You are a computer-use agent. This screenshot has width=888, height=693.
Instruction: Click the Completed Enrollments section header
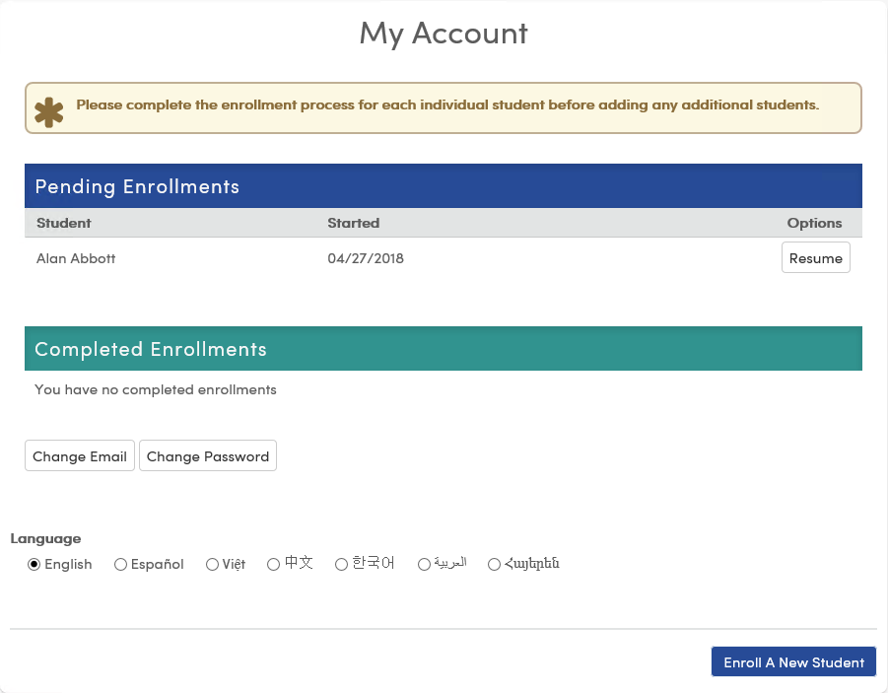pyautogui.click(x=443, y=349)
